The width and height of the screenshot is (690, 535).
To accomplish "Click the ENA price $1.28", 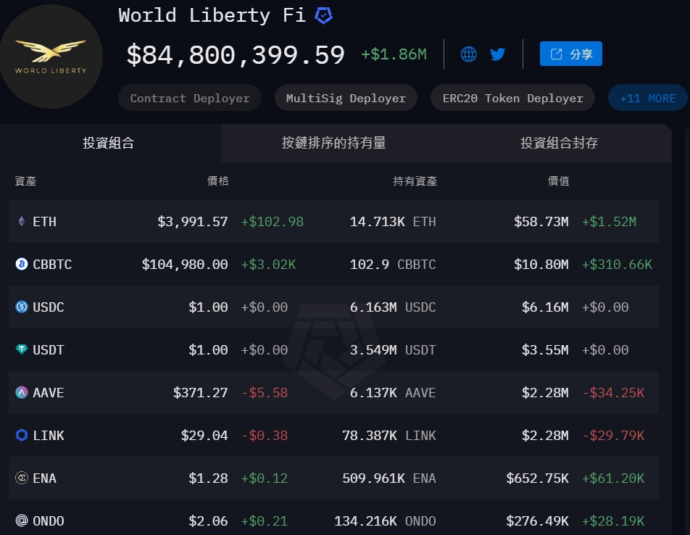I will (209, 478).
